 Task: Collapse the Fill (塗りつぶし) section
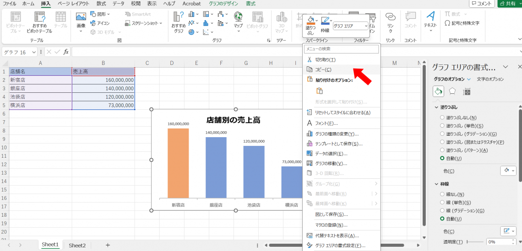(x=436, y=107)
